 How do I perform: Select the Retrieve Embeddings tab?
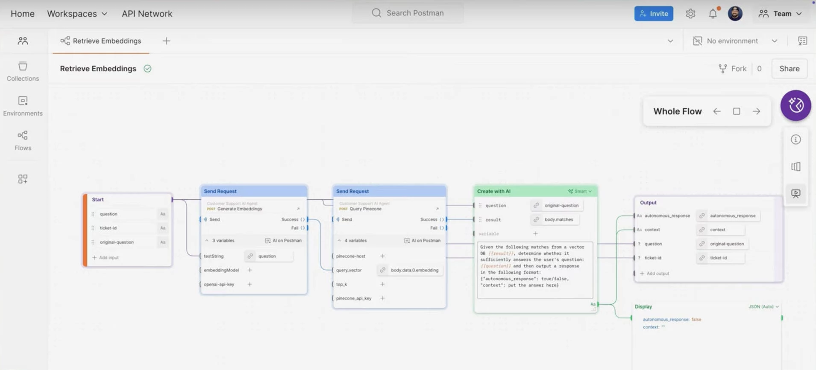coord(101,41)
